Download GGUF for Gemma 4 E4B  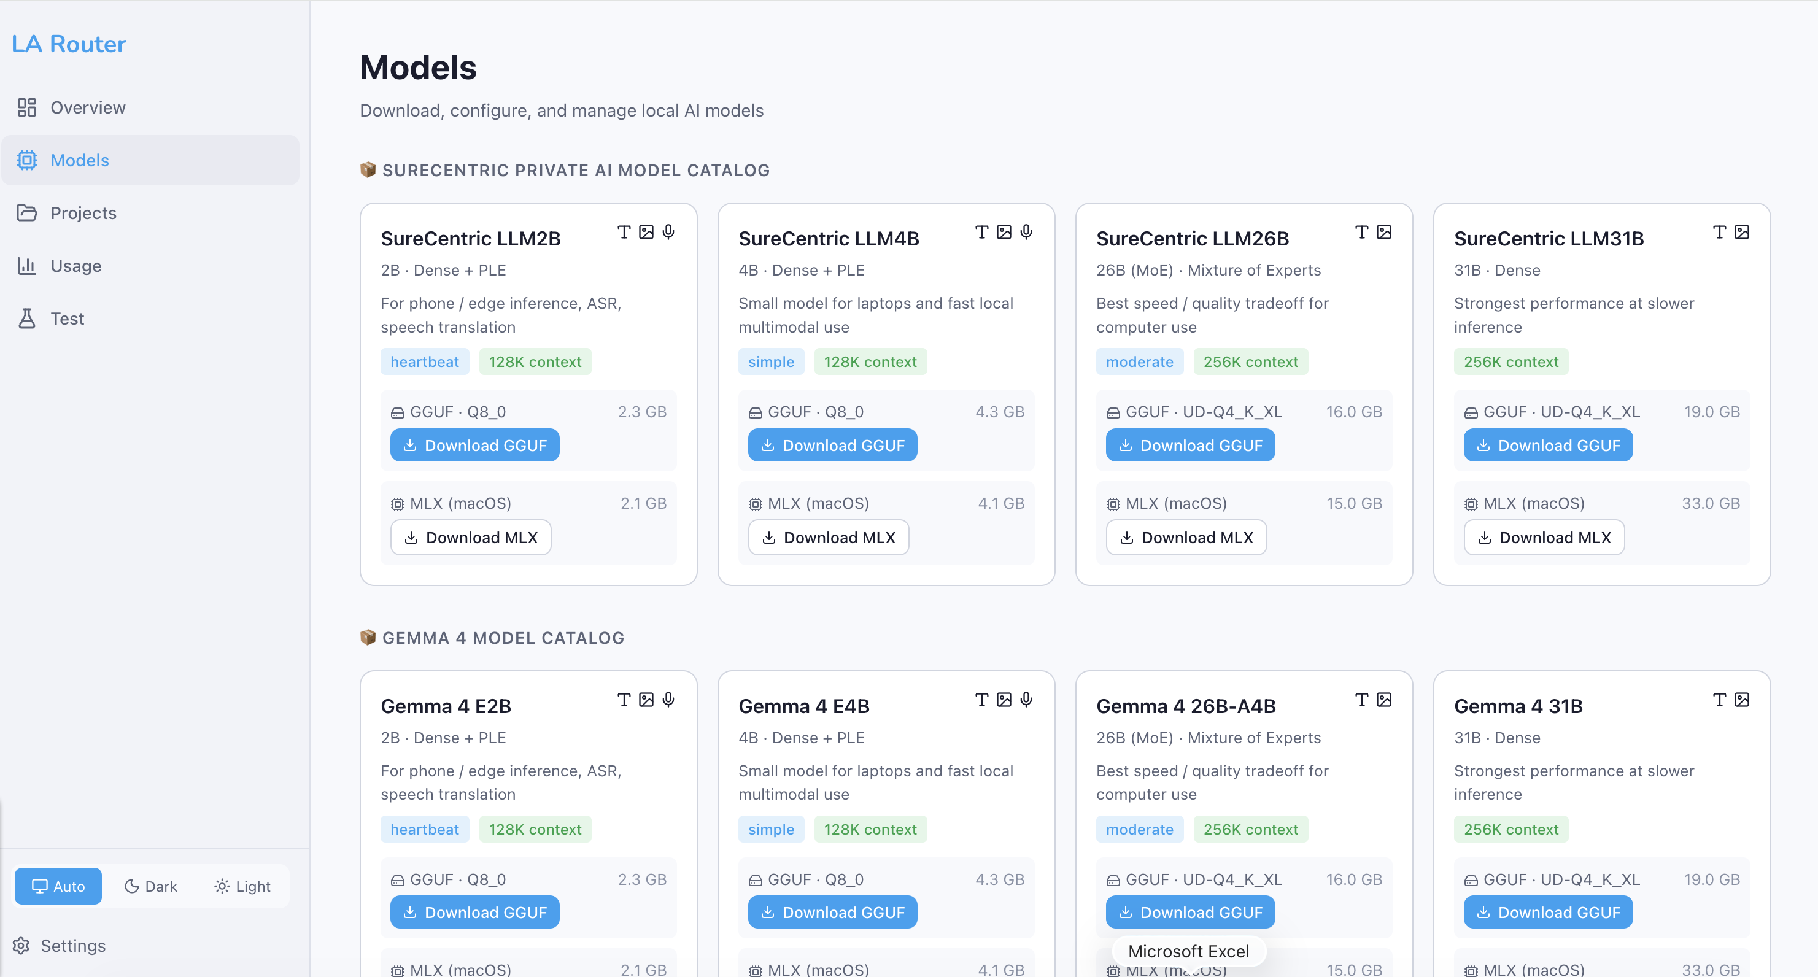tap(833, 912)
